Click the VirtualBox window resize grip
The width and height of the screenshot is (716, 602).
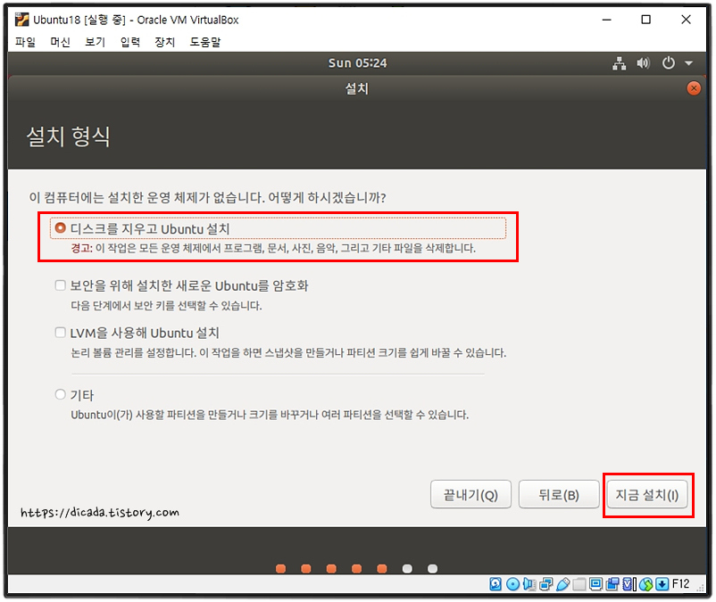point(701,588)
